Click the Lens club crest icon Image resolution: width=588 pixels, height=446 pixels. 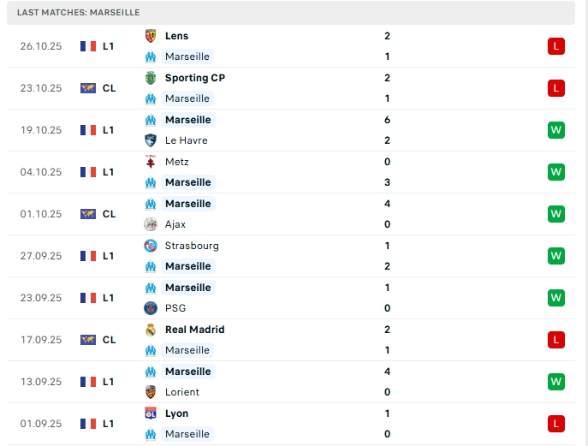point(151,36)
